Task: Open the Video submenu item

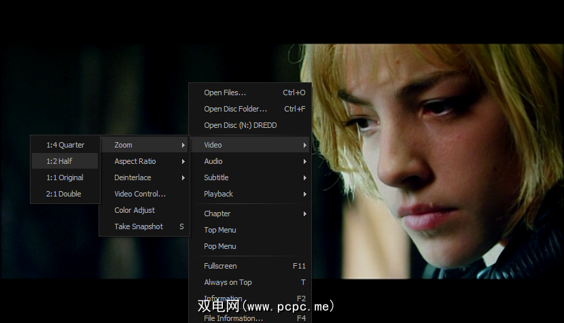Action: [250, 145]
